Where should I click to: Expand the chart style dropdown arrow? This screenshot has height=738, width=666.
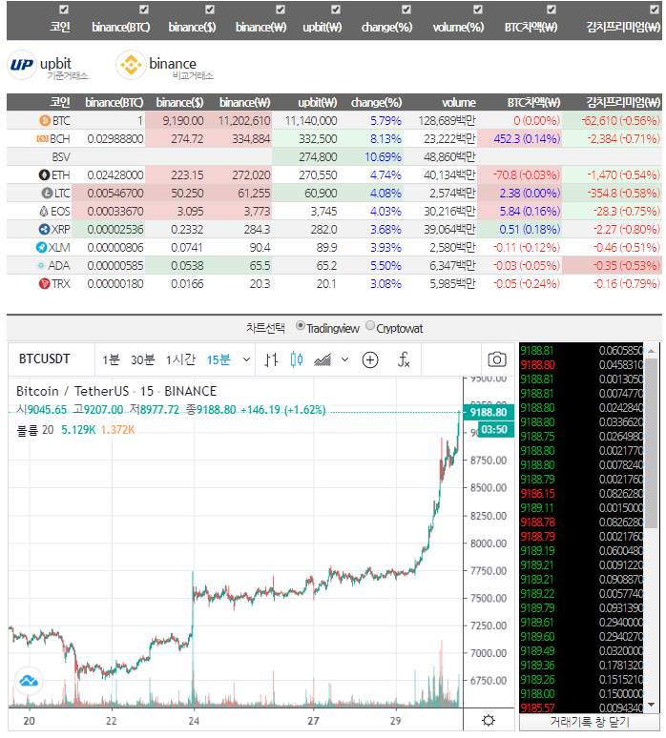point(345,360)
